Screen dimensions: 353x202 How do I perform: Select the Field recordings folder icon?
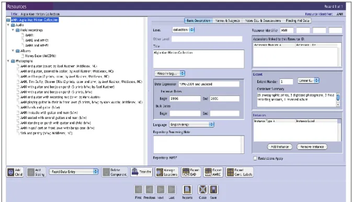coord(18,30)
